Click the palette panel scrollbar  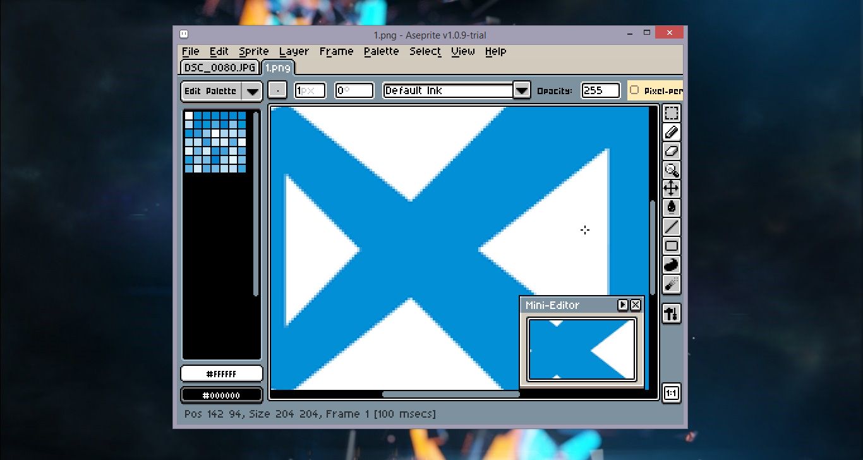(255, 203)
